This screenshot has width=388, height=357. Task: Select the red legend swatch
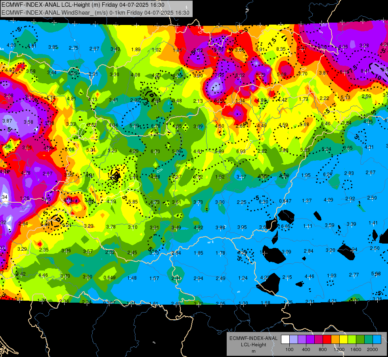pyautogui.click(x=327, y=340)
